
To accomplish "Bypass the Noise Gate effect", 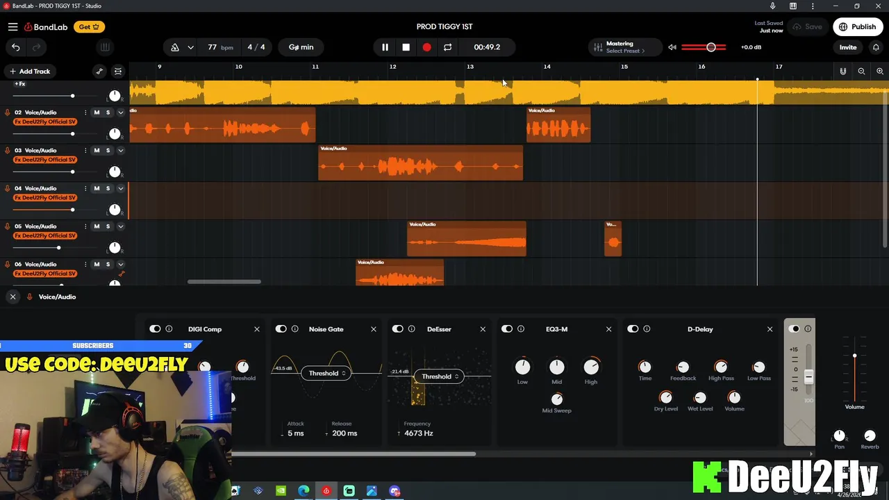I will [281, 329].
